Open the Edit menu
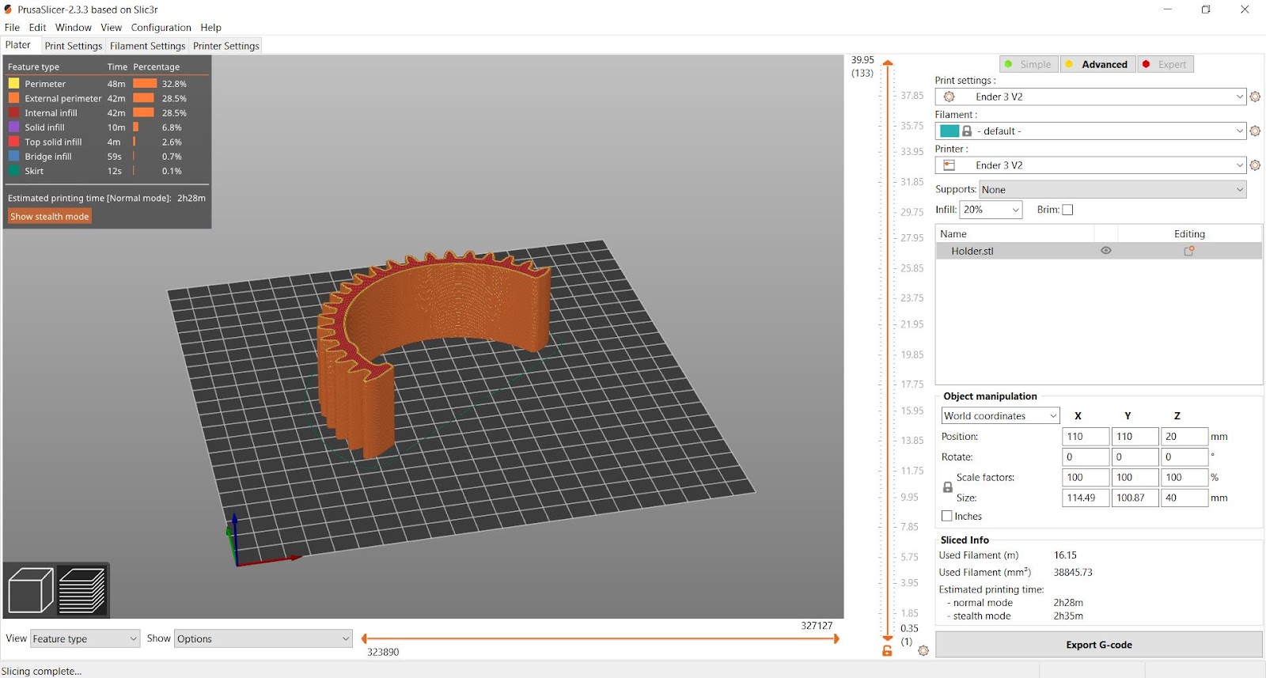Image resolution: width=1266 pixels, height=678 pixels. [x=37, y=28]
